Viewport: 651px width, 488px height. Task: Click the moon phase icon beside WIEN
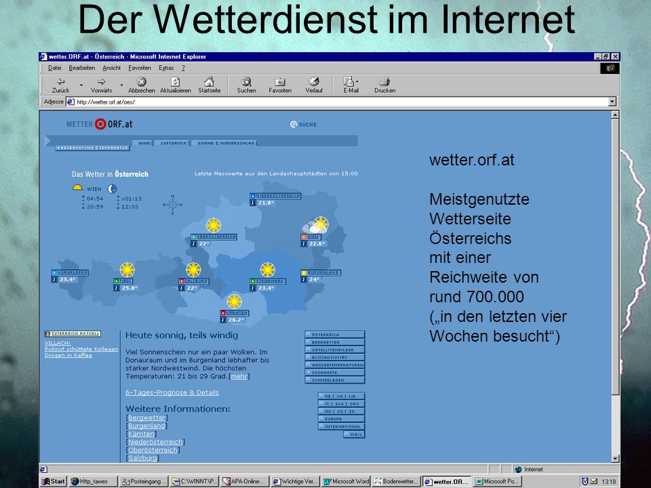tap(113, 189)
